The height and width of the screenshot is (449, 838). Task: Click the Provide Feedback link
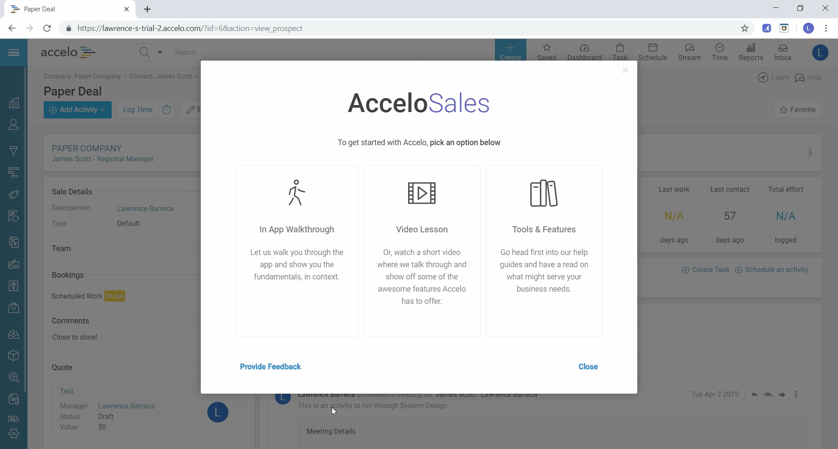270,367
